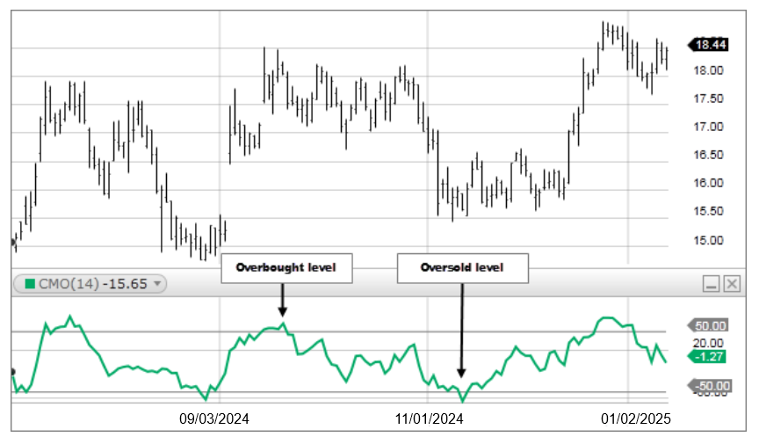Image resolution: width=759 pixels, height=444 pixels.
Task: Close the CMO indicator panel
Action: [x=732, y=283]
